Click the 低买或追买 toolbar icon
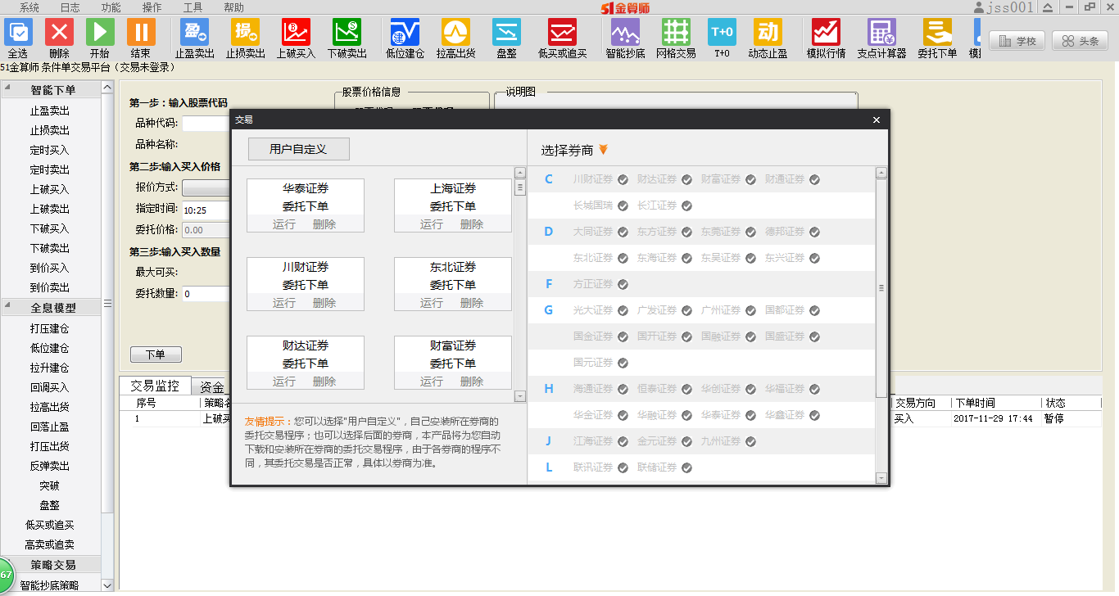Screen dimensions: 1119x596 pyautogui.click(x=563, y=33)
